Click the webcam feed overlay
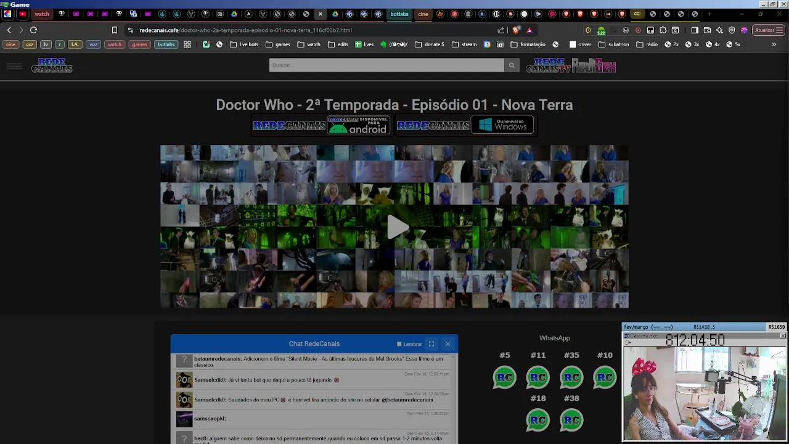Screen dimensions: 789x444 click(704, 393)
